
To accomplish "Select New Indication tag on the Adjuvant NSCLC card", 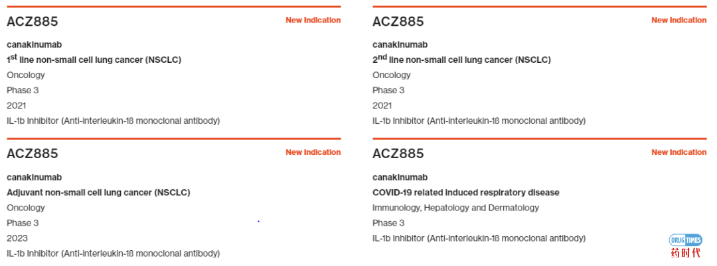I will pyautogui.click(x=313, y=153).
